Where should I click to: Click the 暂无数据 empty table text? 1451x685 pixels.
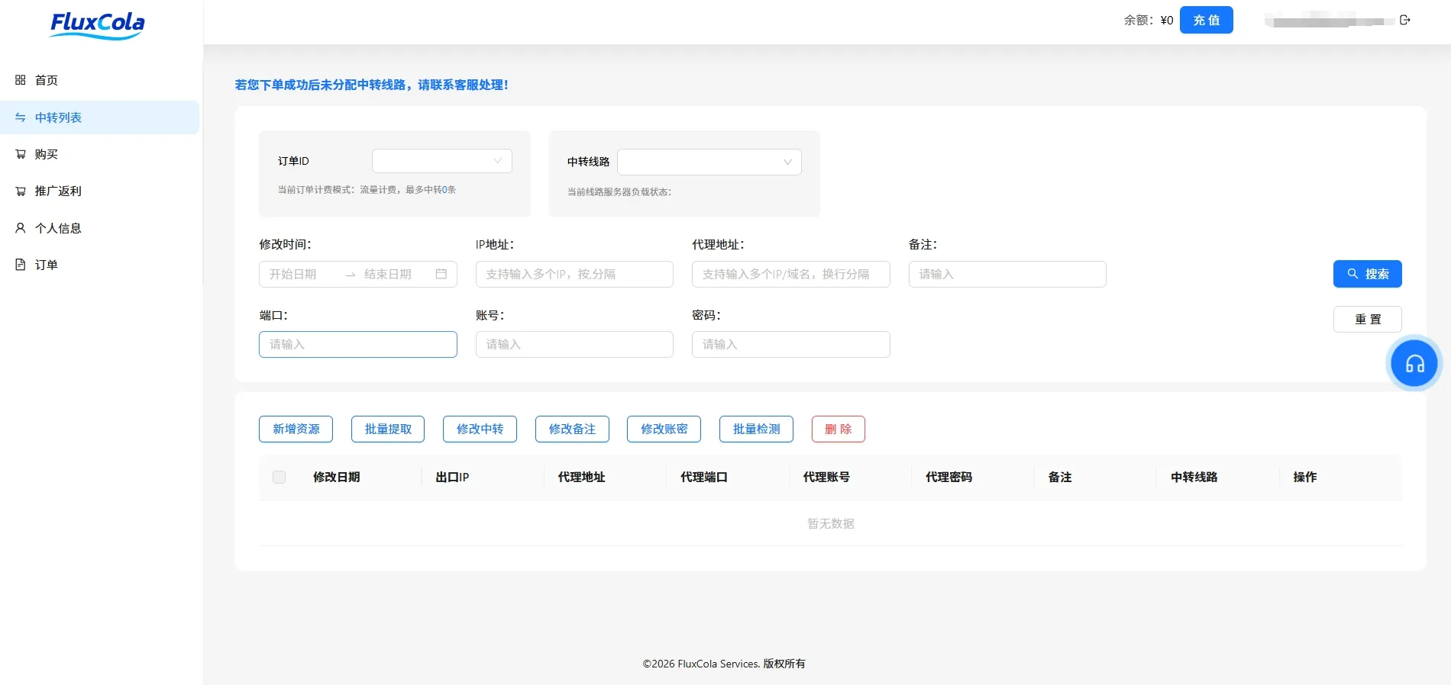[x=831, y=523]
